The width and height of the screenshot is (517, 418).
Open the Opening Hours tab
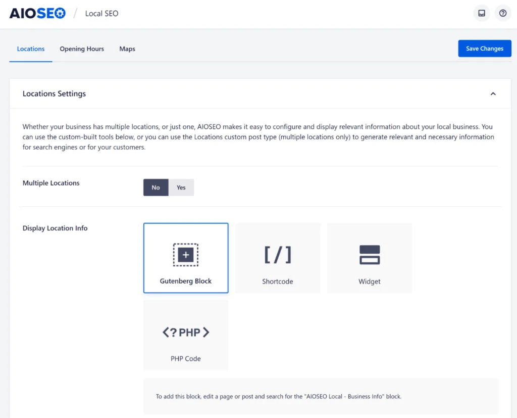[x=82, y=49]
